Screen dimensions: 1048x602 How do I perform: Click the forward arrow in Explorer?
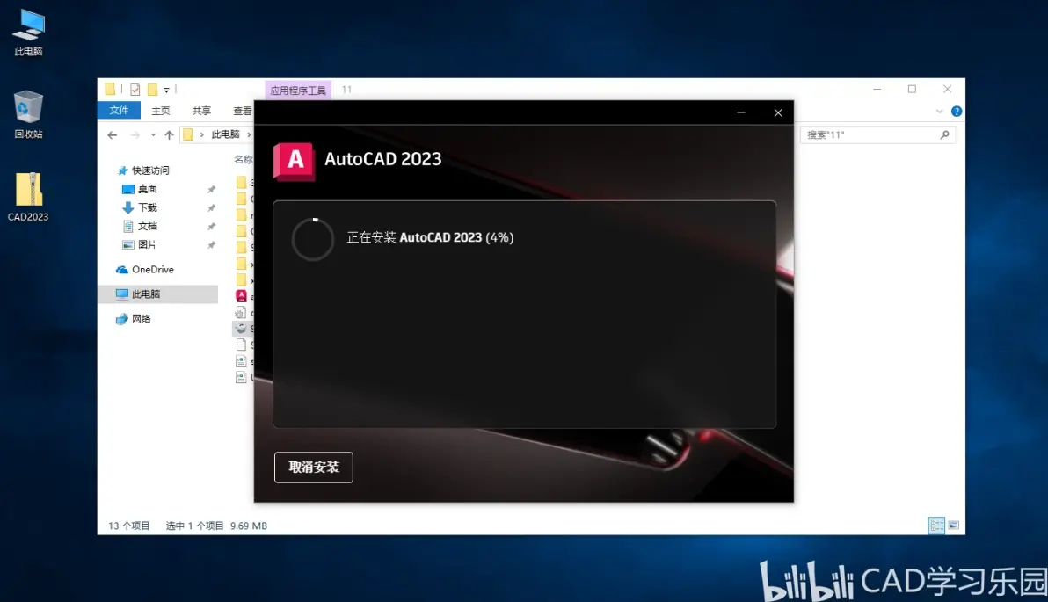coord(135,135)
